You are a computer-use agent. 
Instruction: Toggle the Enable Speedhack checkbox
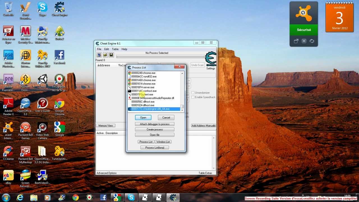click(x=193, y=97)
